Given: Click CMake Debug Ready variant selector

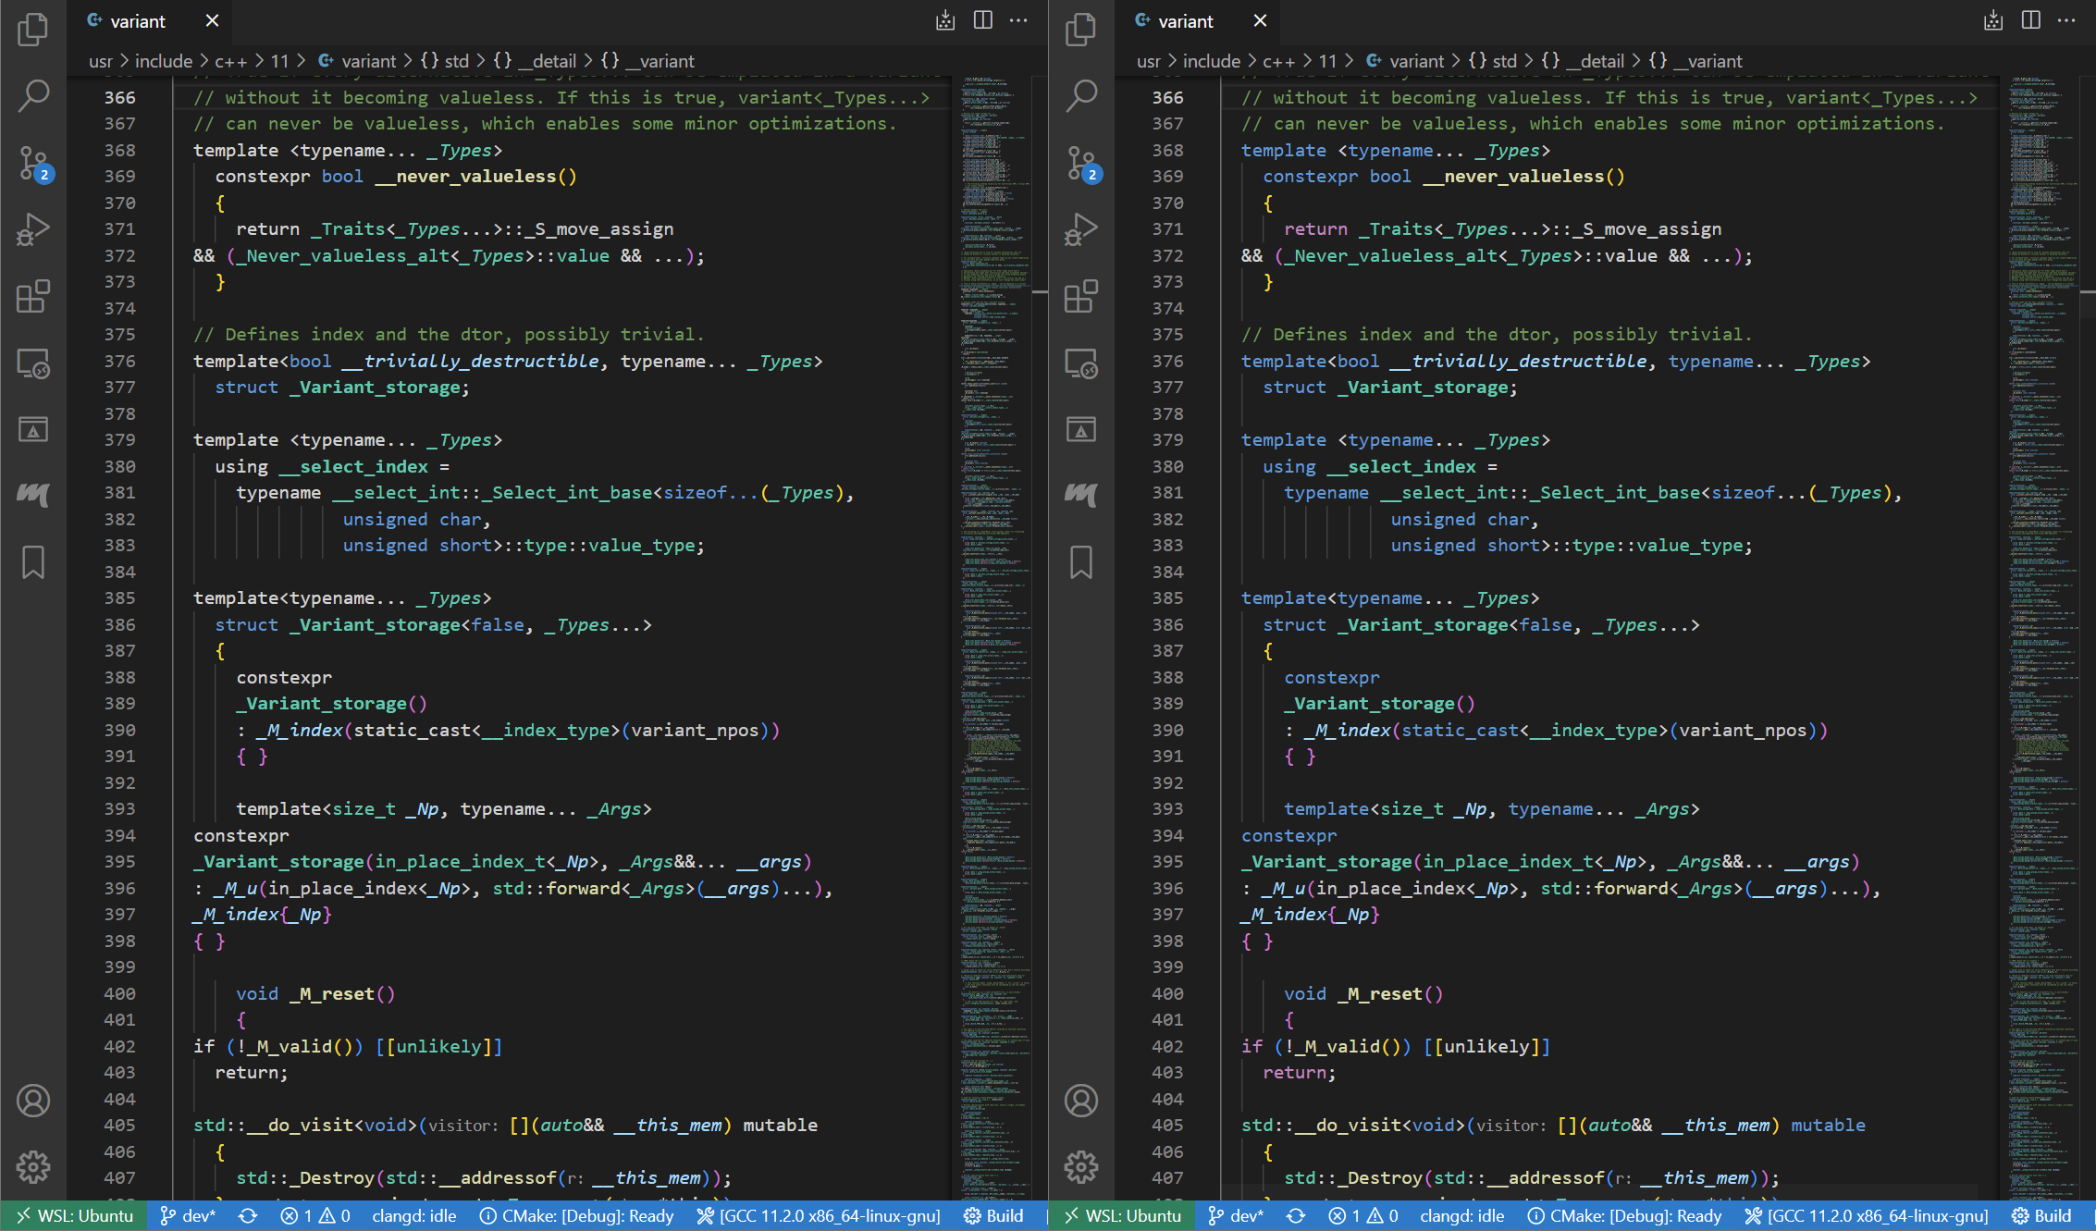Looking at the screenshot, I should coord(576,1216).
